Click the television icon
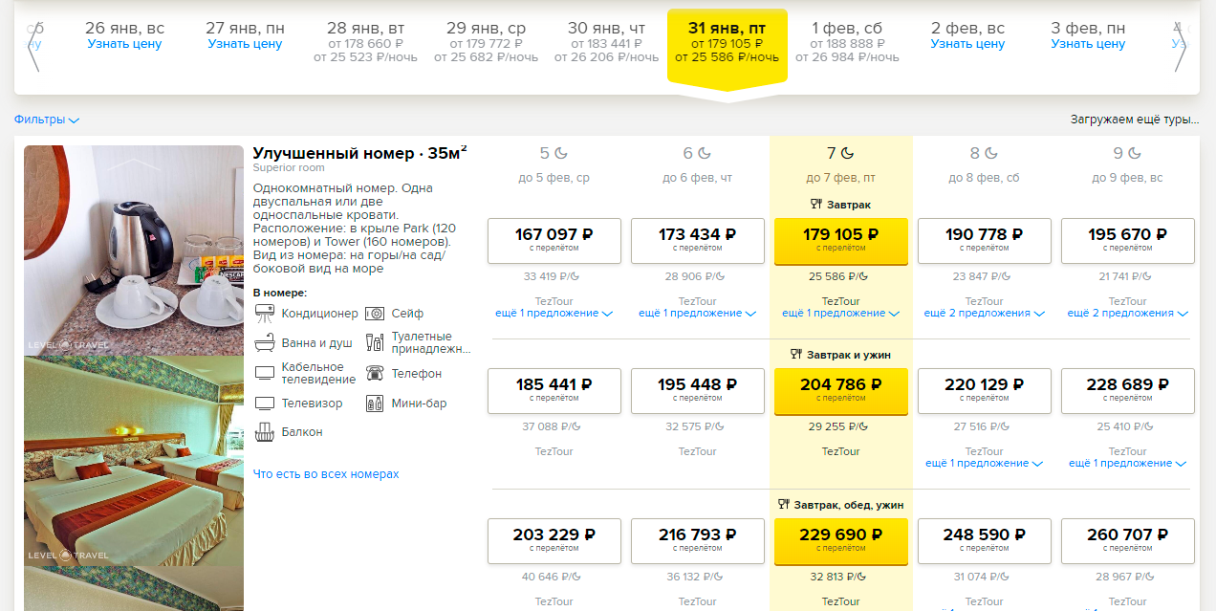The image size is (1216, 611). click(265, 404)
